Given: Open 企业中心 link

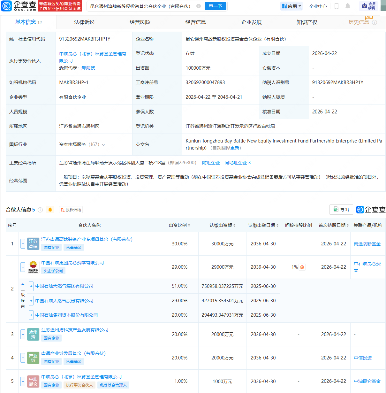Looking at the screenshot, I should coord(318,6).
